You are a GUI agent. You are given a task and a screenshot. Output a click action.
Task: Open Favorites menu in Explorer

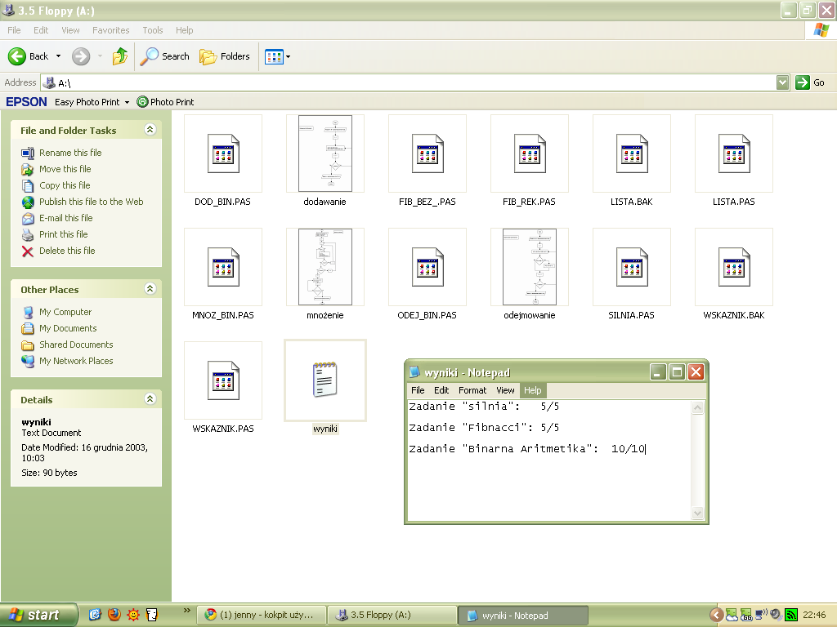(110, 30)
